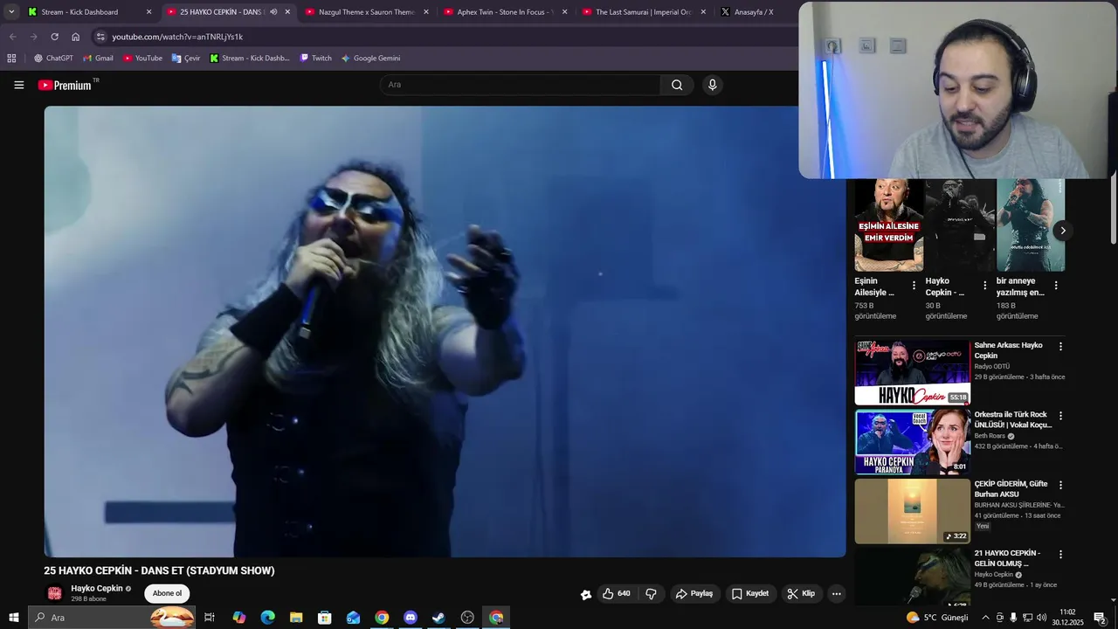Open the "EŞİMİN AİLESİNE EMİR VERDİM" short
The image size is (1118, 629).
point(888,225)
